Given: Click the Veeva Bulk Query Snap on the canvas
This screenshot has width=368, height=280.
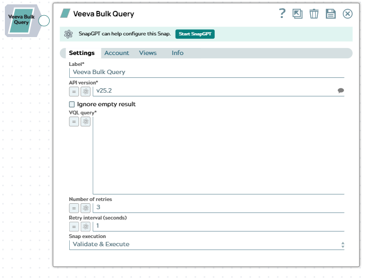Looking at the screenshot, I should click(21, 20).
